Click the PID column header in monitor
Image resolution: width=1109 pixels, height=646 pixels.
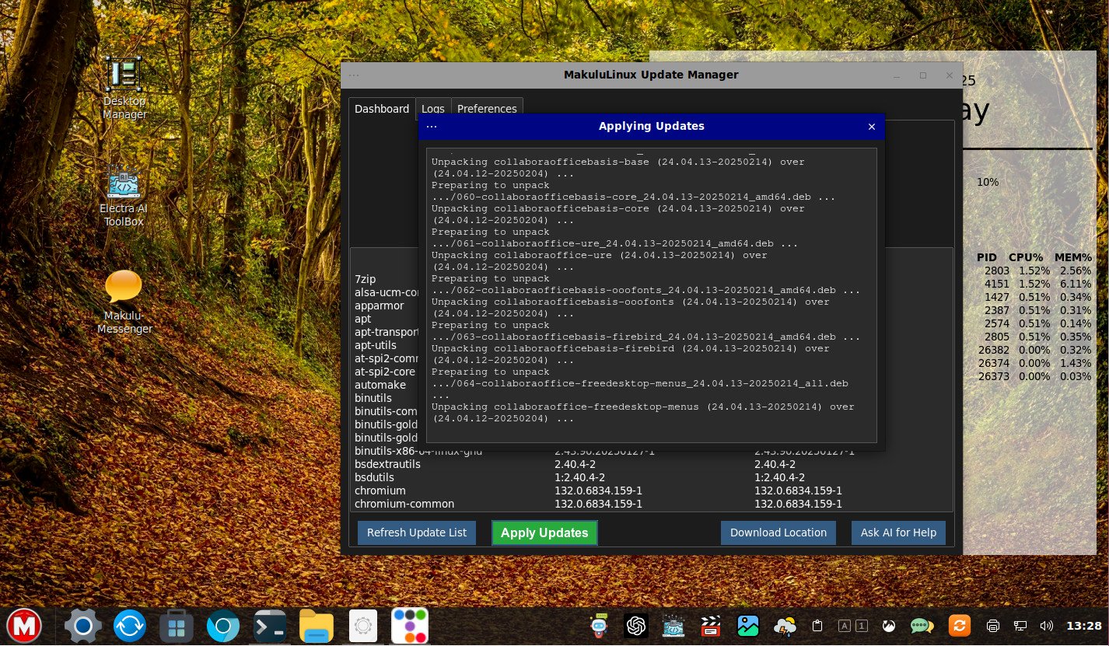pos(986,257)
